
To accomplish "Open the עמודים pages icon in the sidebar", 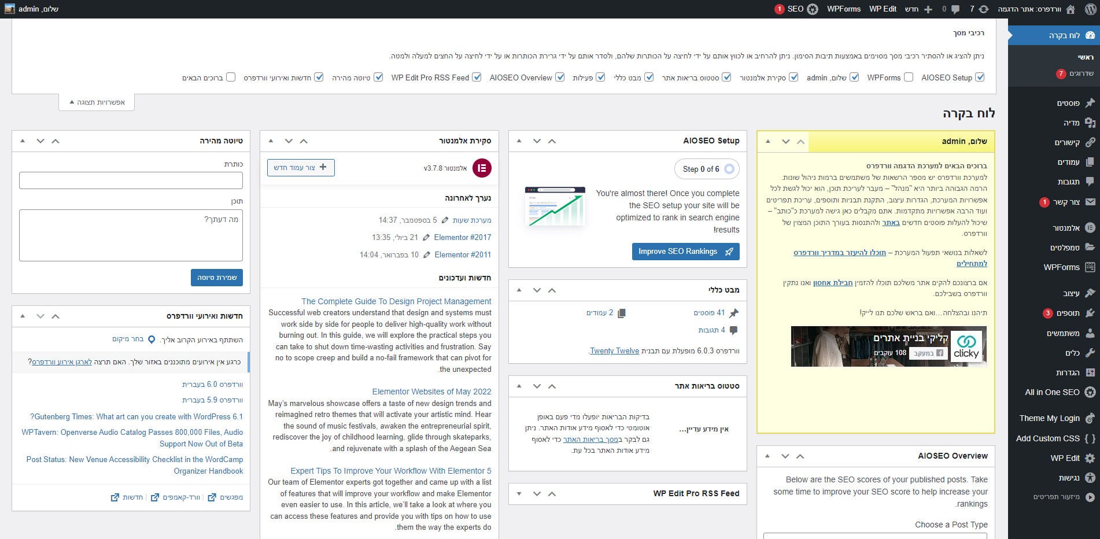I will pyautogui.click(x=1090, y=162).
